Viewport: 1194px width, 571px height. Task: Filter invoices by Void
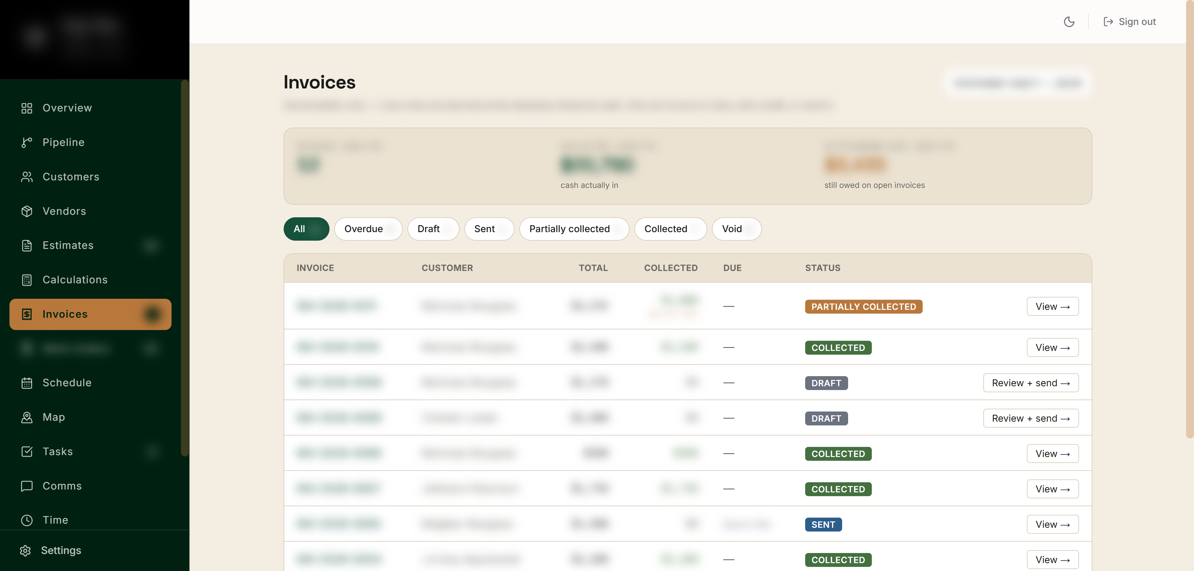click(x=737, y=229)
